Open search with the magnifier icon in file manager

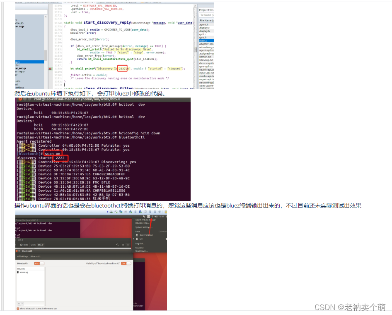point(117,244)
